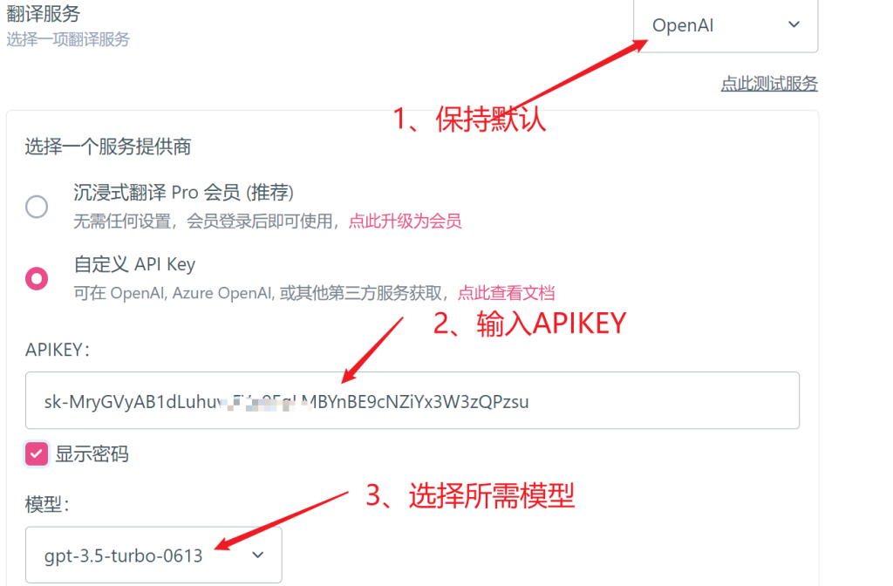Viewport: 893px width, 586px height.
Task: Click the 点此测试服务 link
Action: coord(769,84)
